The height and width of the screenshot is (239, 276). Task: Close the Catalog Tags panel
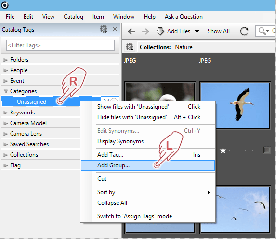tap(115, 29)
